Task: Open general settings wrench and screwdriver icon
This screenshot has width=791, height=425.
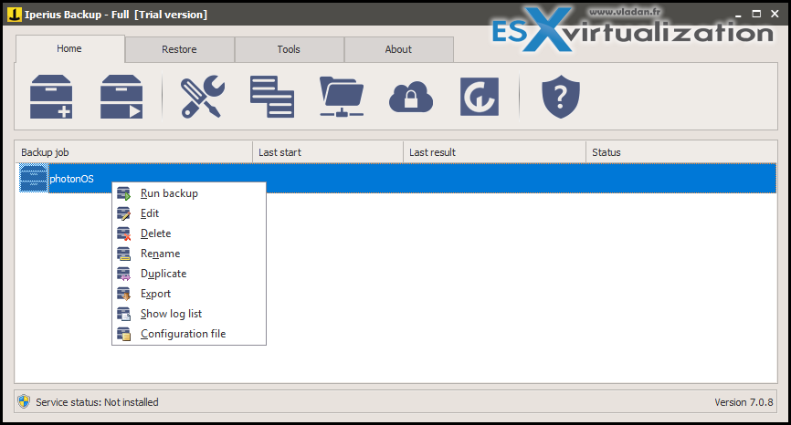Action: [203, 97]
